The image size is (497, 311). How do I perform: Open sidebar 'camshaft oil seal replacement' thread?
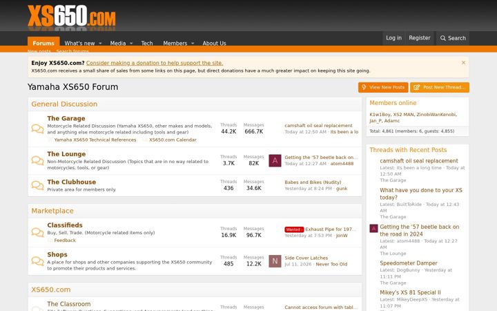pyautogui.click(x=419, y=161)
